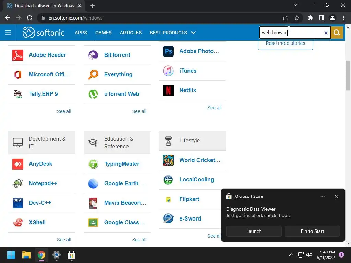Open the APPS menu item
351x263 pixels.
(x=81, y=33)
